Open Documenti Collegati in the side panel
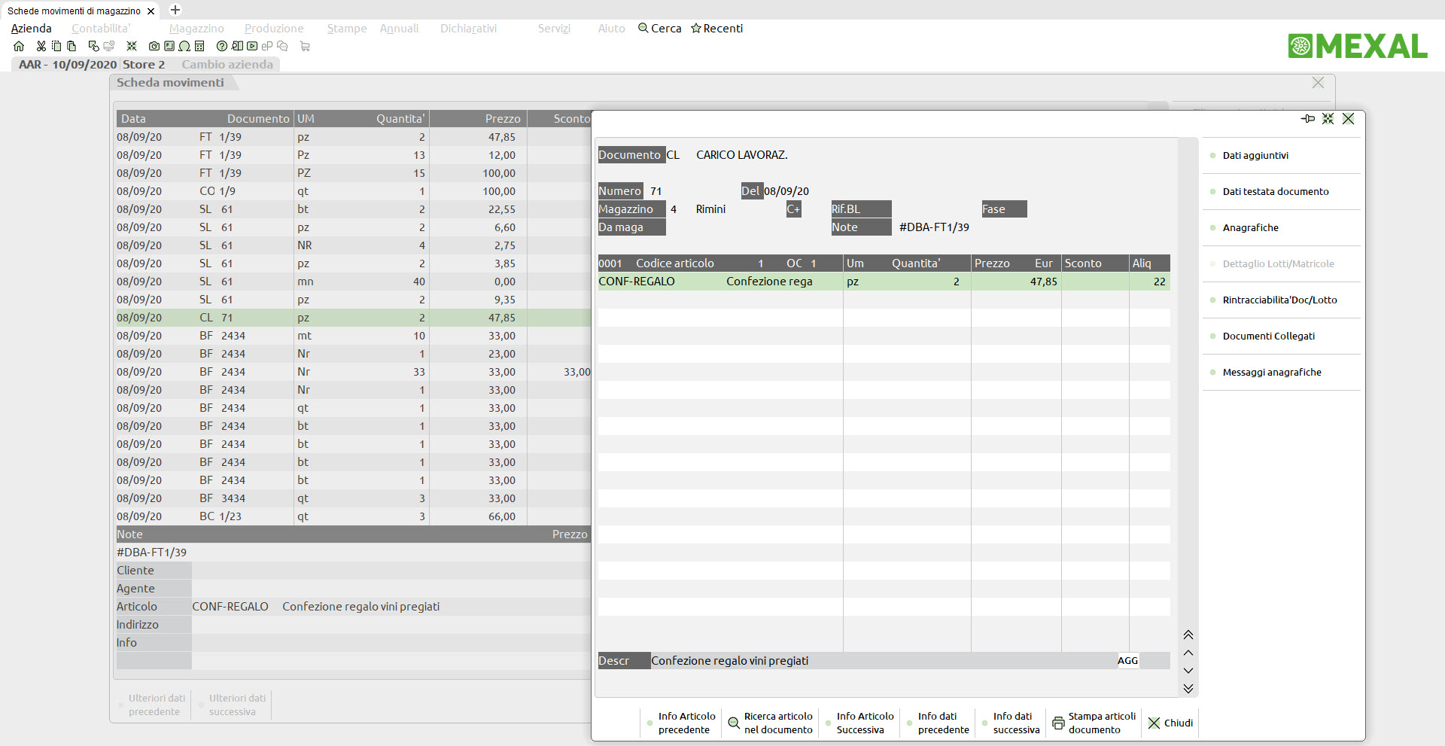Screen dimensions: 1445x746 click(1269, 336)
